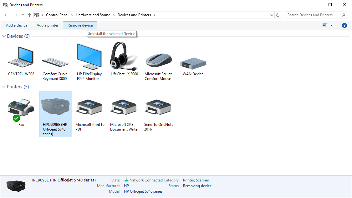Click Devices and Printers breadcrumb

pyautogui.click(x=134, y=15)
